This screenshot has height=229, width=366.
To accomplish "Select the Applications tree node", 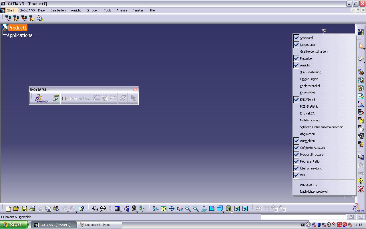I will (x=20, y=35).
